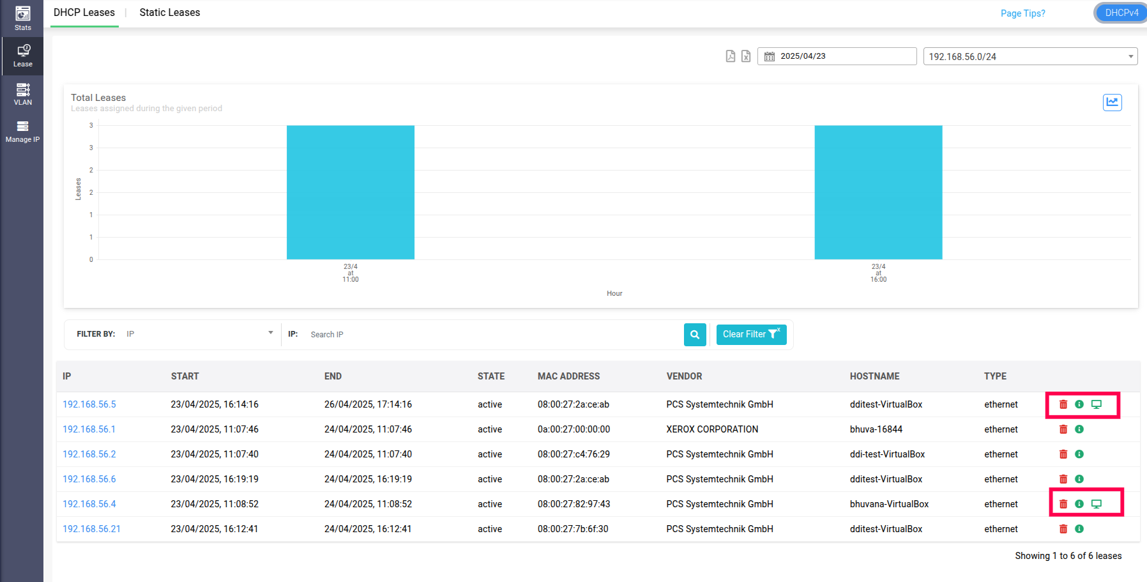
Task: Switch chart type using graph icon
Action: click(x=1112, y=102)
